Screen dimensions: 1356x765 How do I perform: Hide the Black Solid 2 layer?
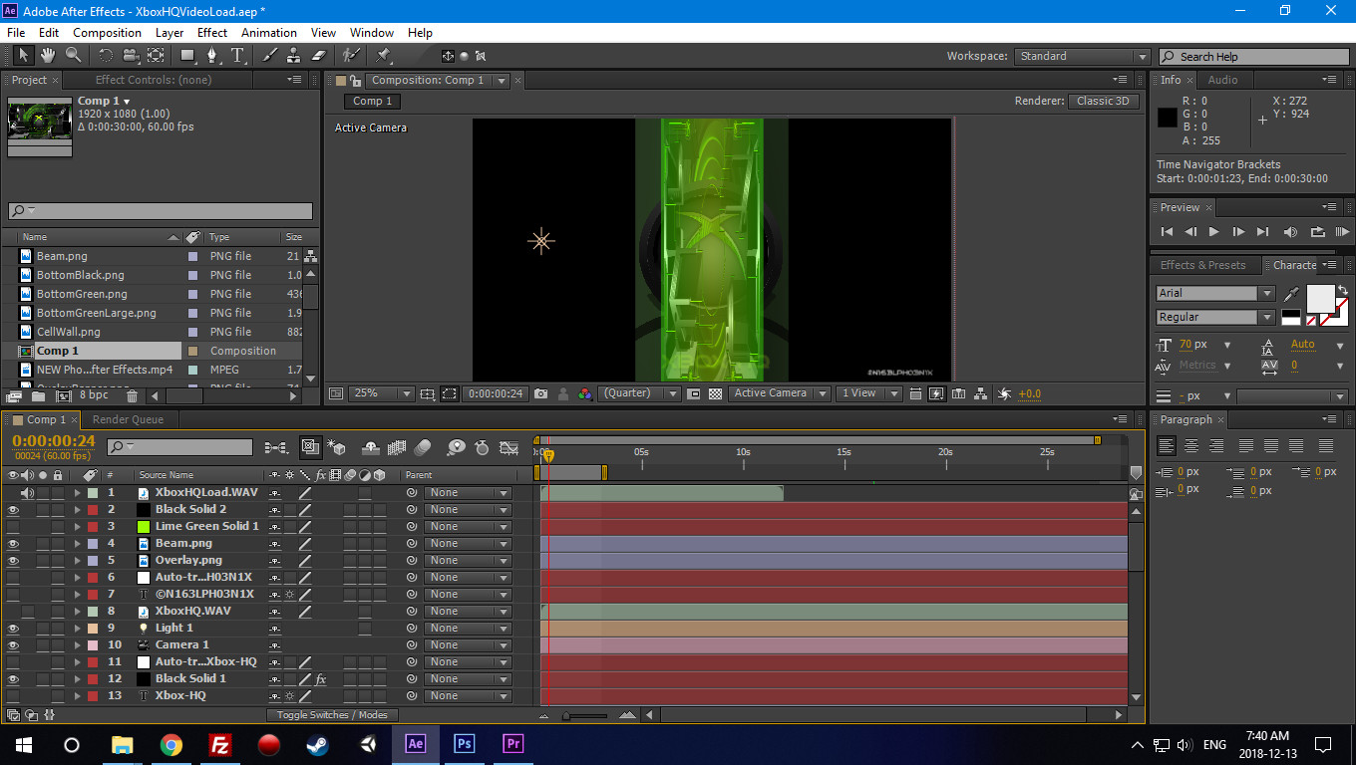coord(13,509)
